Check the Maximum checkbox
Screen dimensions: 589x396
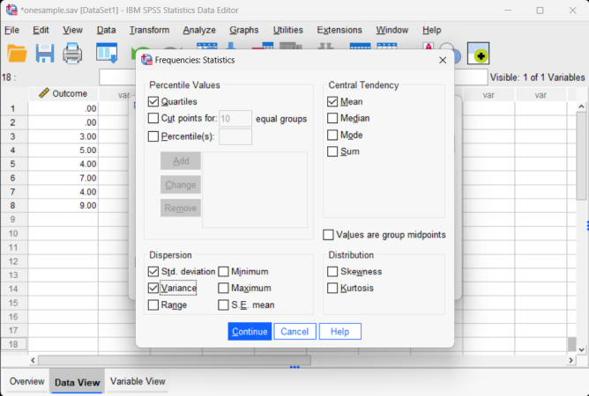coord(223,288)
